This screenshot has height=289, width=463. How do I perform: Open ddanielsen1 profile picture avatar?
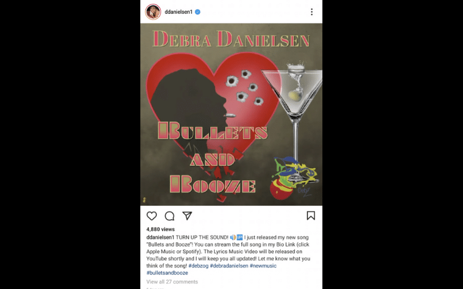click(153, 12)
